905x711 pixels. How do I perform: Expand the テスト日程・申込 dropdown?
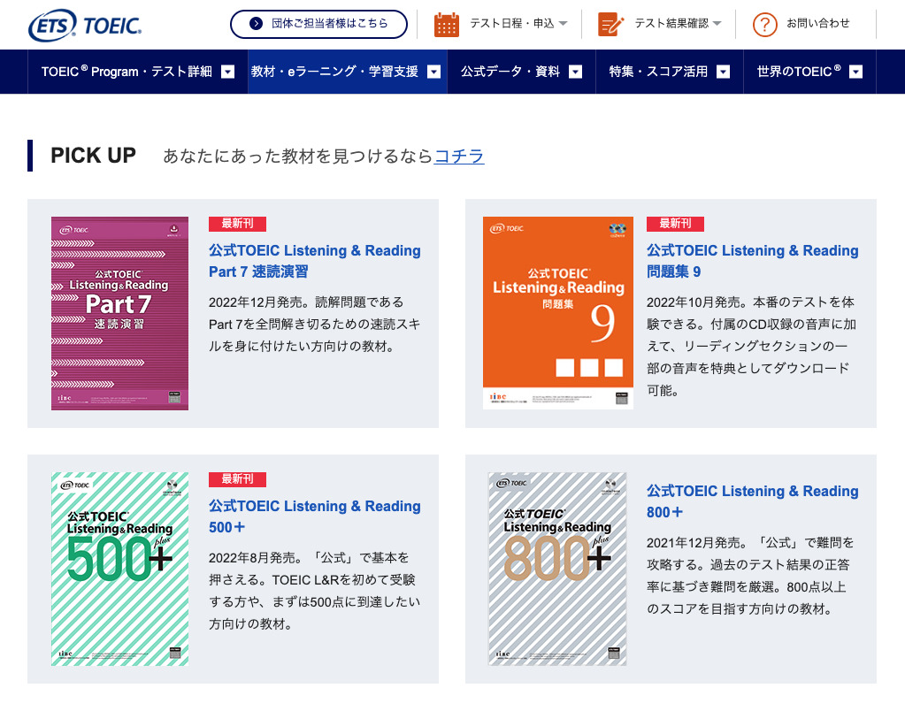point(518,24)
